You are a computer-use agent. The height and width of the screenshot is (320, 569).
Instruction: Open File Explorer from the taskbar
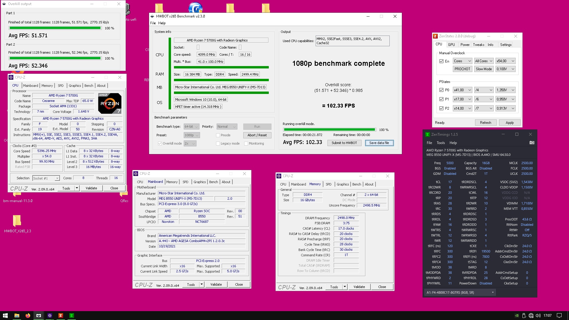click(x=17, y=316)
